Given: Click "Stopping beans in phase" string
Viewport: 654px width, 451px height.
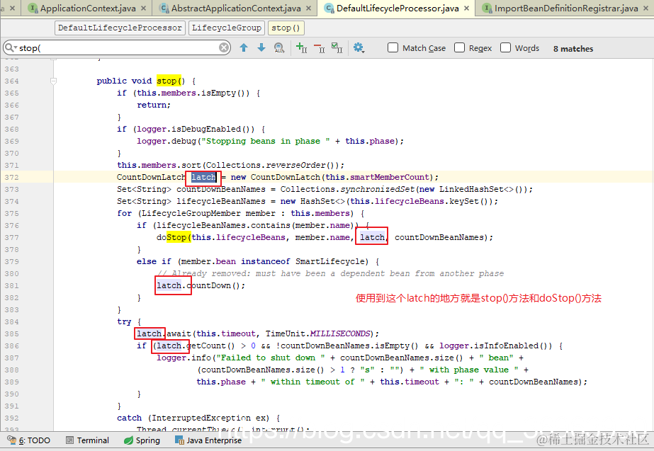Looking at the screenshot, I should 266,141.
